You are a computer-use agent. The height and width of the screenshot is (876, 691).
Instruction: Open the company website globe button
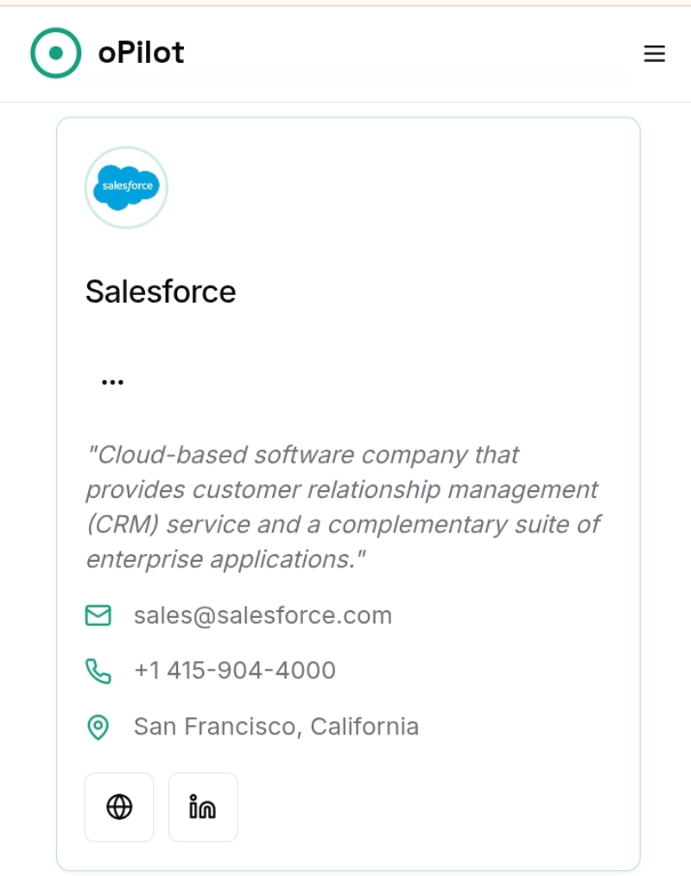click(119, 807)
